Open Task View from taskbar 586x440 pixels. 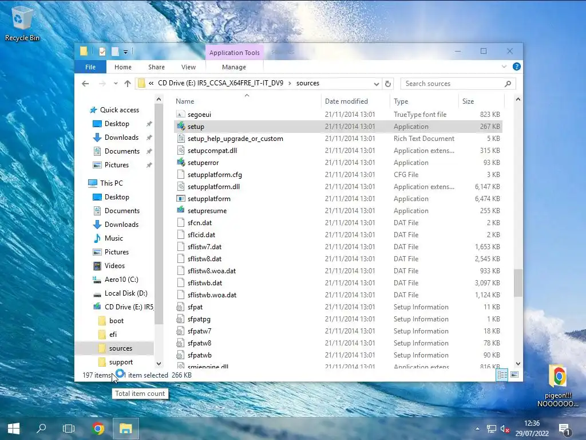[69, 429]
